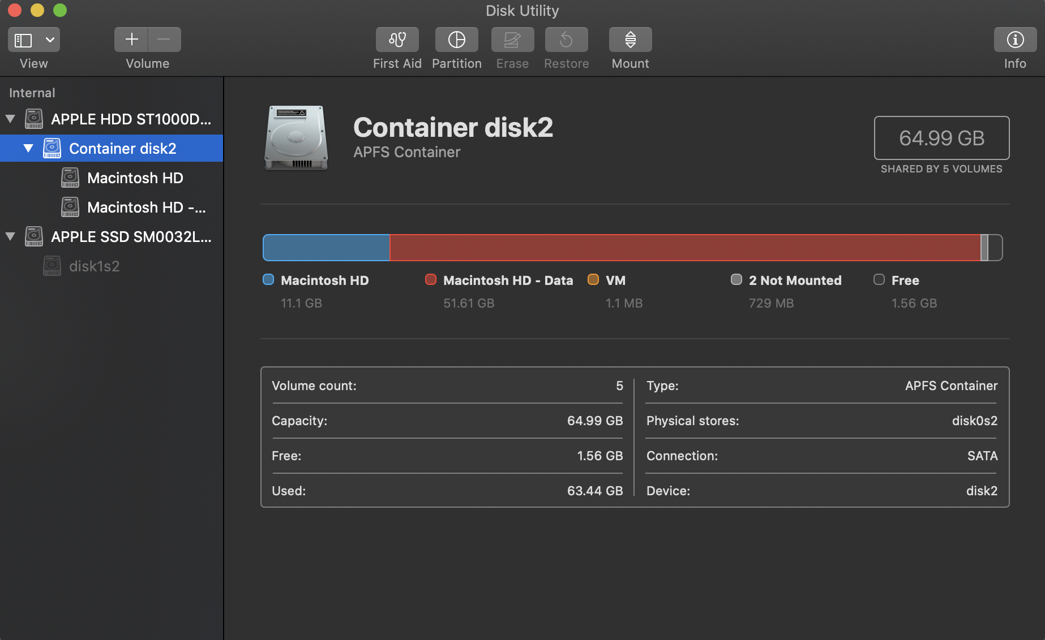Click the red Macintosh HD - Data swatch
Viewport: 1045px width, 640px height.
[431, 279]
